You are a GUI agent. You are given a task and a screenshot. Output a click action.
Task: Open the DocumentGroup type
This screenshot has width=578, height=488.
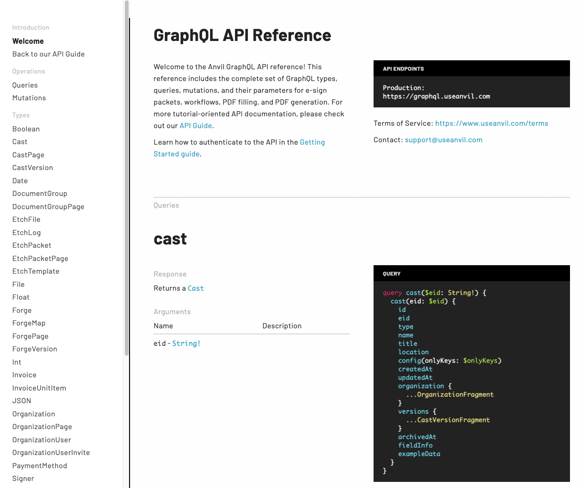tap(40, 194)
